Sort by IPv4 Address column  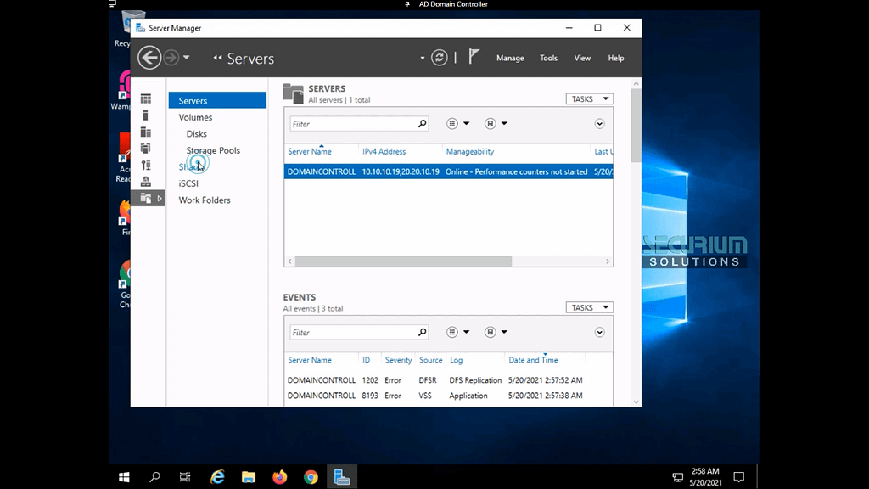pyautogui.click(x=384, y=151)
